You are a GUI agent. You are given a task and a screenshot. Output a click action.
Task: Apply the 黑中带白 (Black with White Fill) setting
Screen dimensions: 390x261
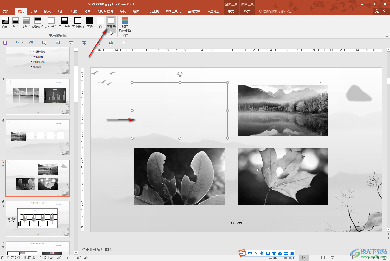point(78,23)
